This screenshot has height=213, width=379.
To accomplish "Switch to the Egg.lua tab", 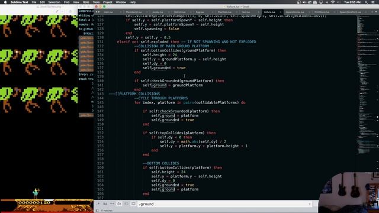I will [x=200, y=12].
